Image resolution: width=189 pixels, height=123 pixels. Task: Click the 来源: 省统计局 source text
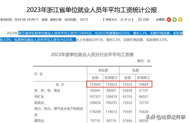(x=51, y=20)
